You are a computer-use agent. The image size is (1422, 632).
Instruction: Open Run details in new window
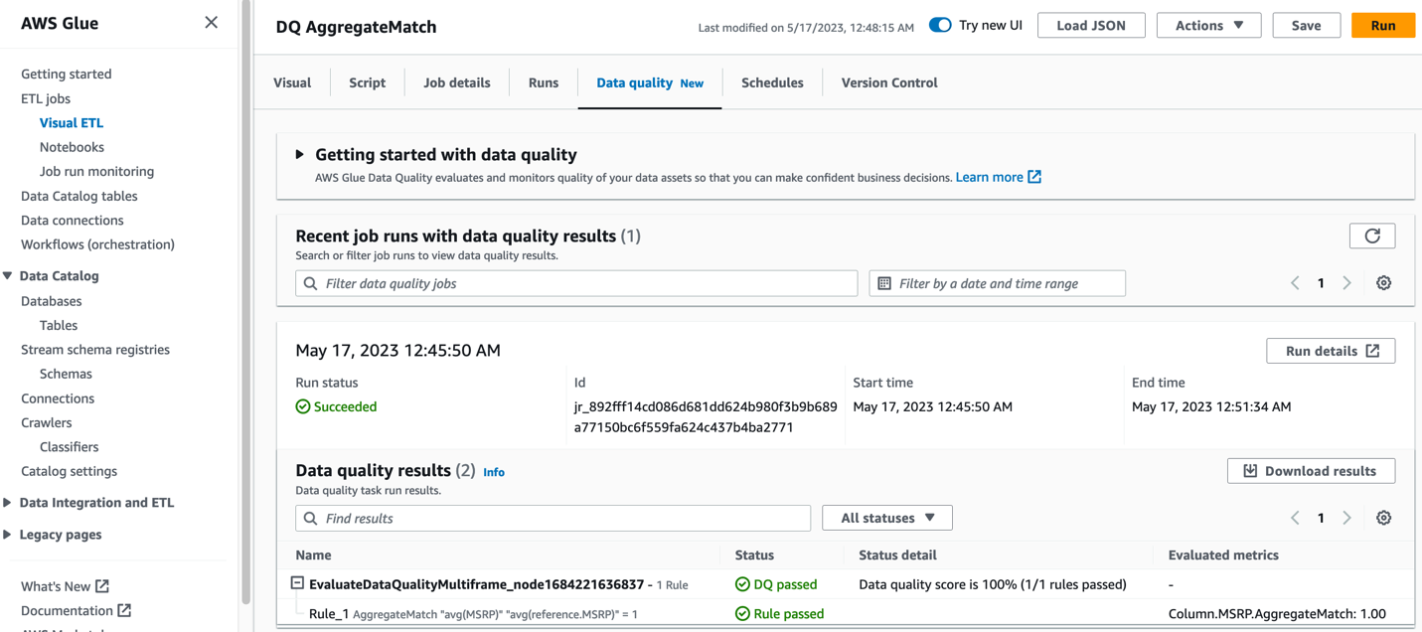point(1331,351)
